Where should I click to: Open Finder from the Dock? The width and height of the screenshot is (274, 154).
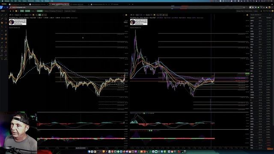click(89, 151)
